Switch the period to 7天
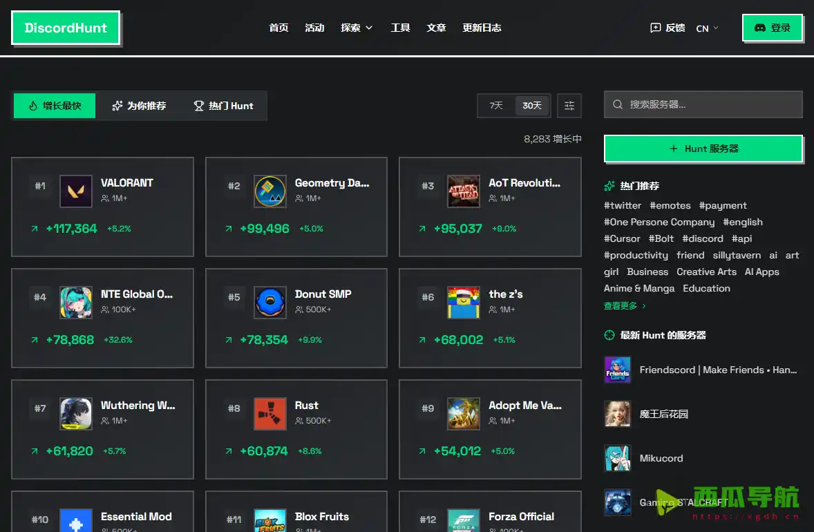 click(495, 106)
